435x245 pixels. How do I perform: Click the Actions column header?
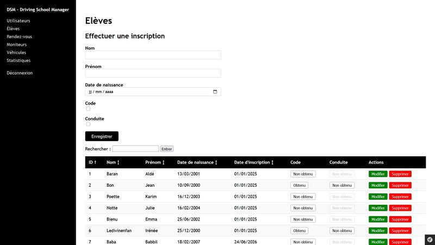point(376,162)
